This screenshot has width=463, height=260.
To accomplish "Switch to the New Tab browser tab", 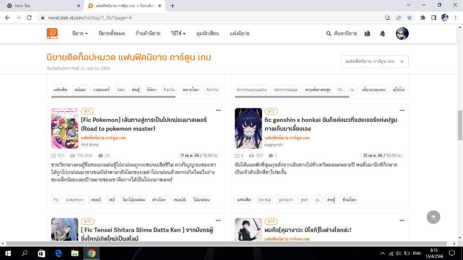I will [43, 6].
